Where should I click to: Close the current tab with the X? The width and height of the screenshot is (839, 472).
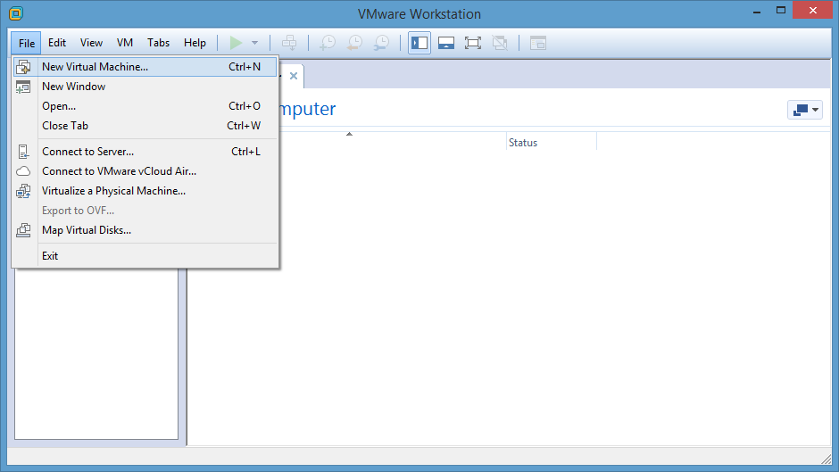pyautogui.click(x=294, y=76)
